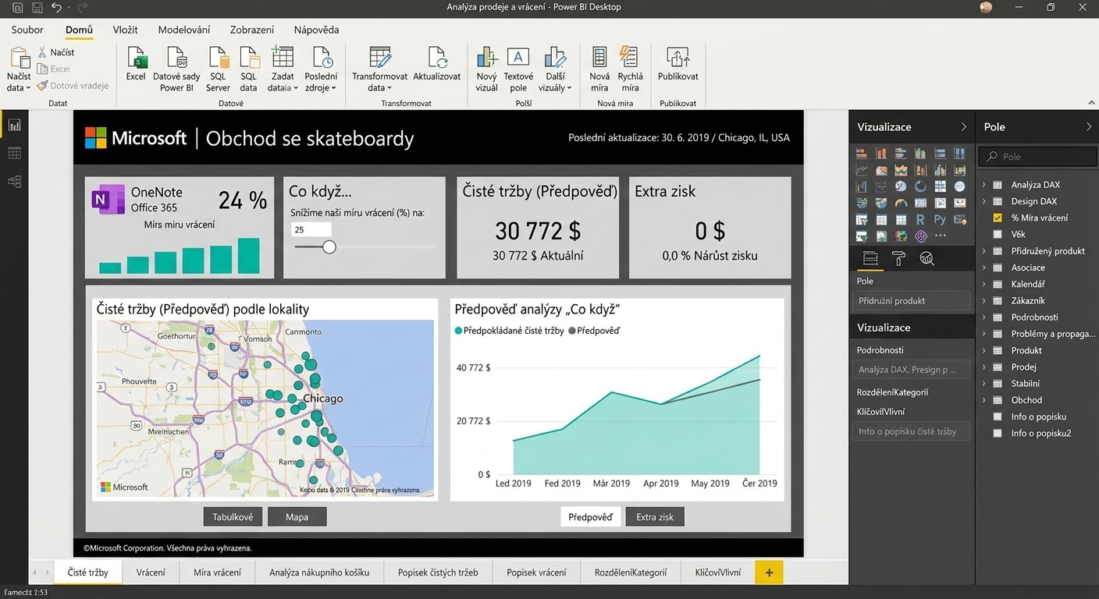
Task: Check the Info o popisku checkbox
Action: (997, 416)
